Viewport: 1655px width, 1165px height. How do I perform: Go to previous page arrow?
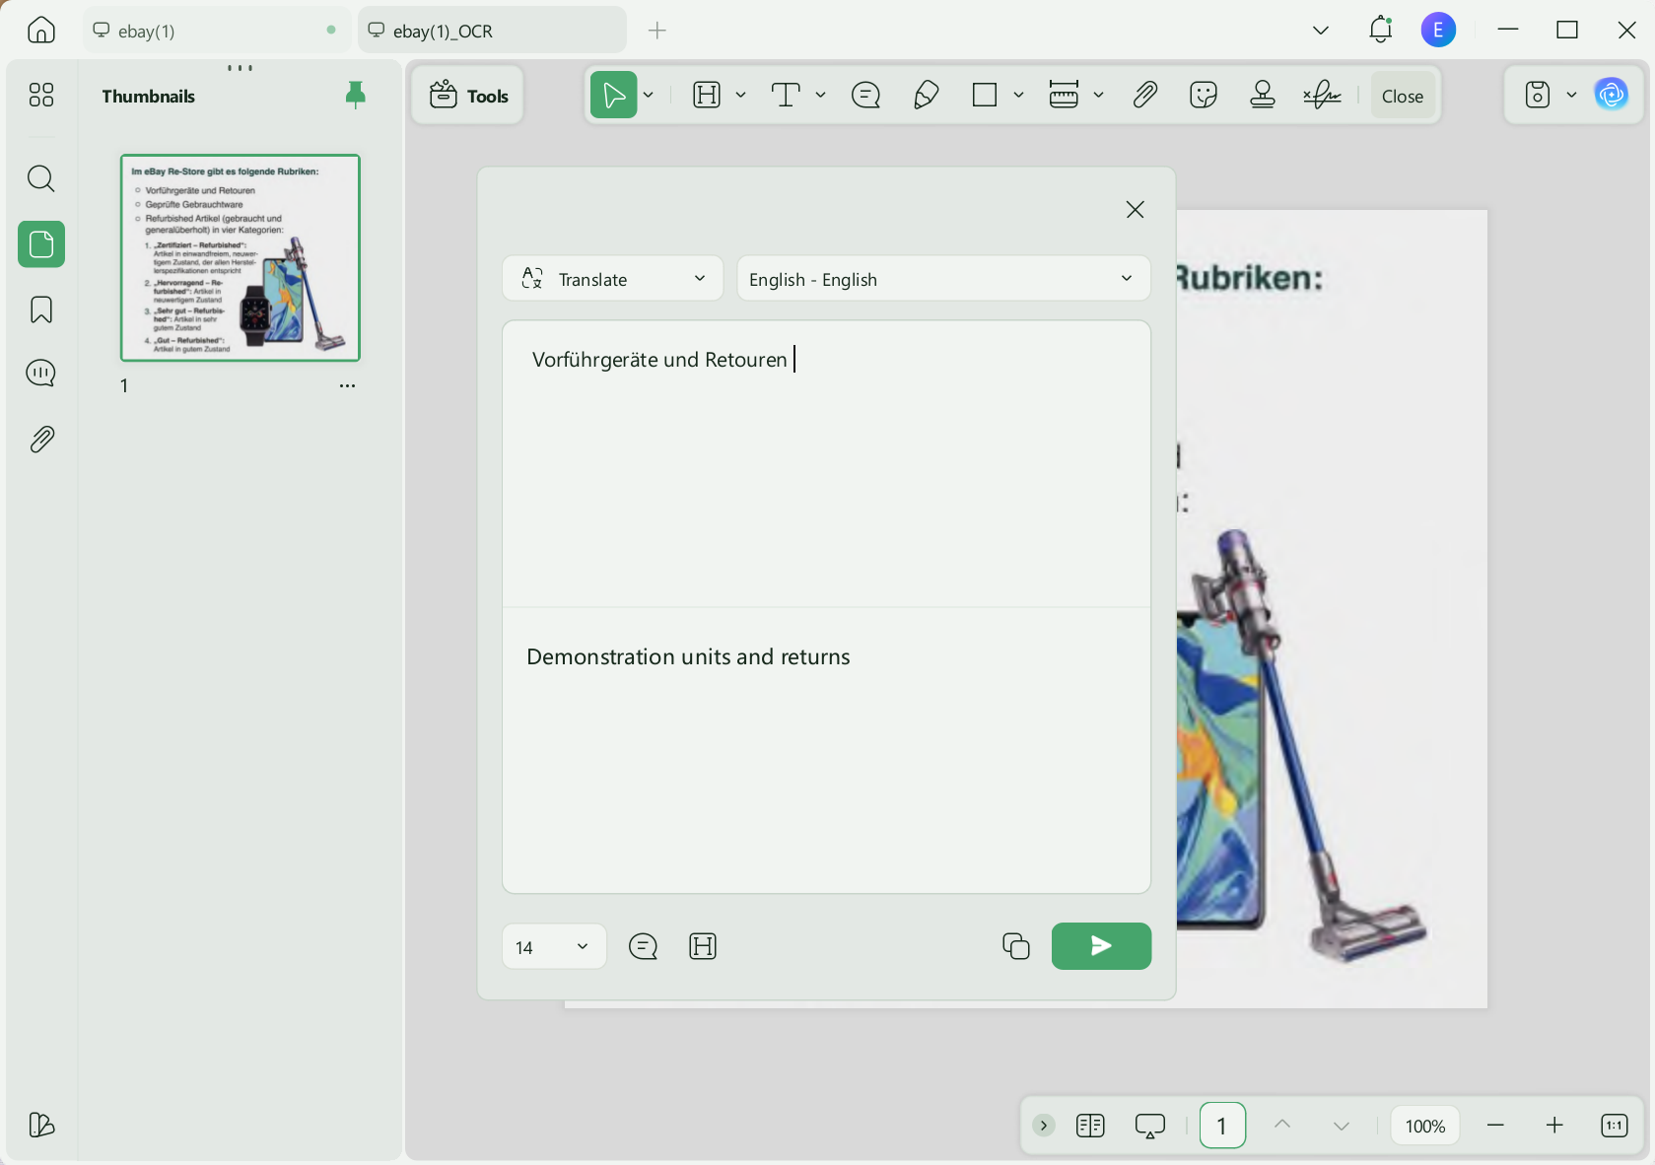pyautogui.click(x=1282, y=1125)
